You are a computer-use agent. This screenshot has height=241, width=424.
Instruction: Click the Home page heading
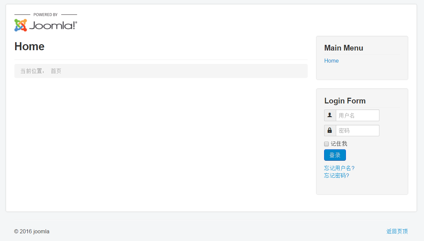point(29,46)
